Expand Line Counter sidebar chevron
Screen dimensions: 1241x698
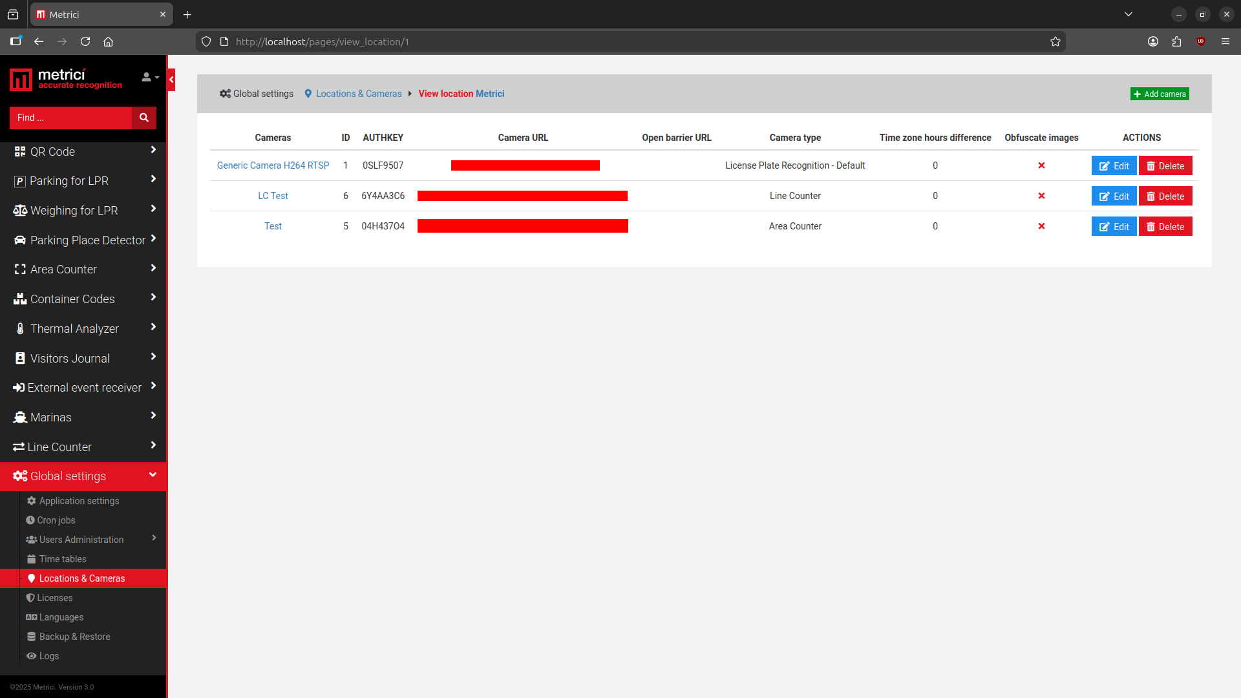pyautogui.click(x=153, y=445)
